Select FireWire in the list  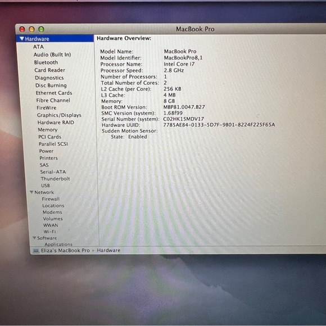(46, 108)
